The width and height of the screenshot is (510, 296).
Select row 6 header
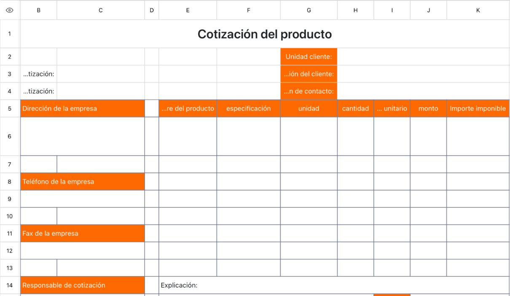click(x=10, y=136)
